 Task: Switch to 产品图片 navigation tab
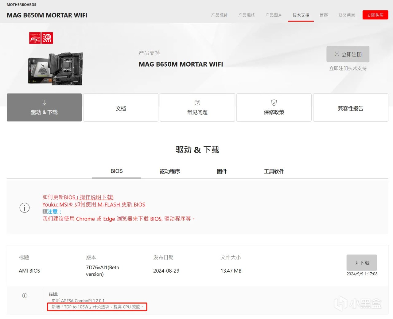tap(274, 15)
